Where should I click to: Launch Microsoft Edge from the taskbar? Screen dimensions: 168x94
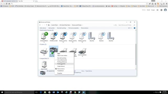coord(41,92)
